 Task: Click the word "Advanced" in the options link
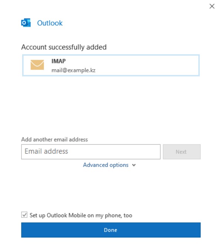point(95,165)
